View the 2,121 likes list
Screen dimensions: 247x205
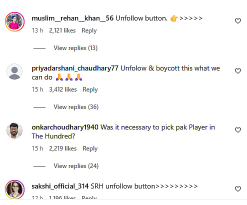(x=62, y=30)
